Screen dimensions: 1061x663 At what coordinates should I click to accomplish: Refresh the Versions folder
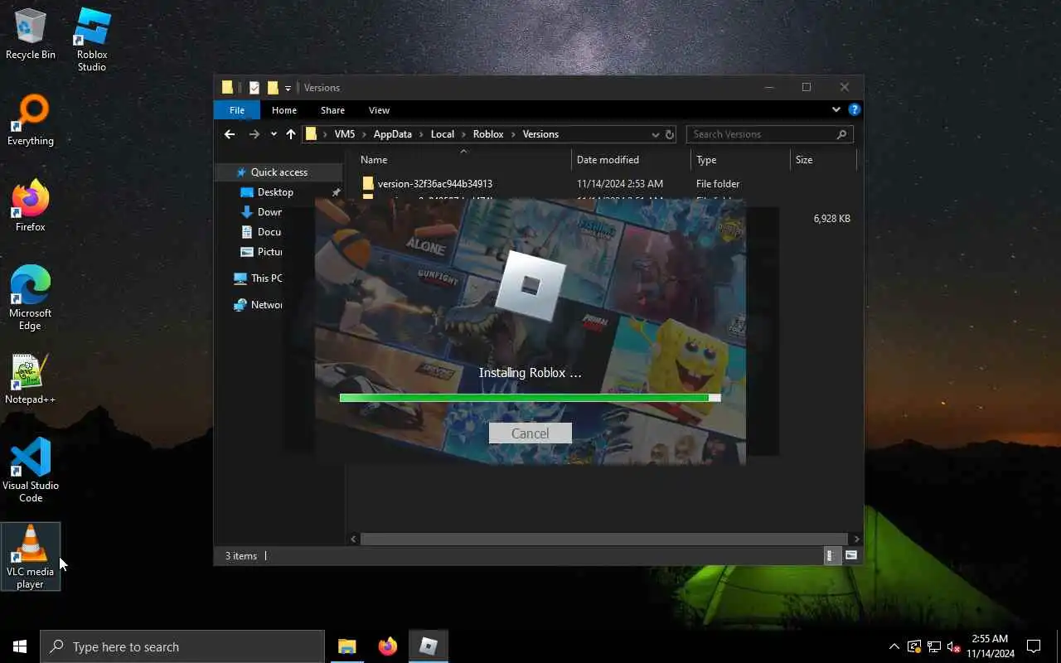point(669,134)
